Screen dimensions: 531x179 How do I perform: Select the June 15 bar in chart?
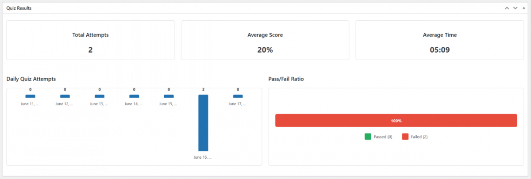(x=169, y=96)
